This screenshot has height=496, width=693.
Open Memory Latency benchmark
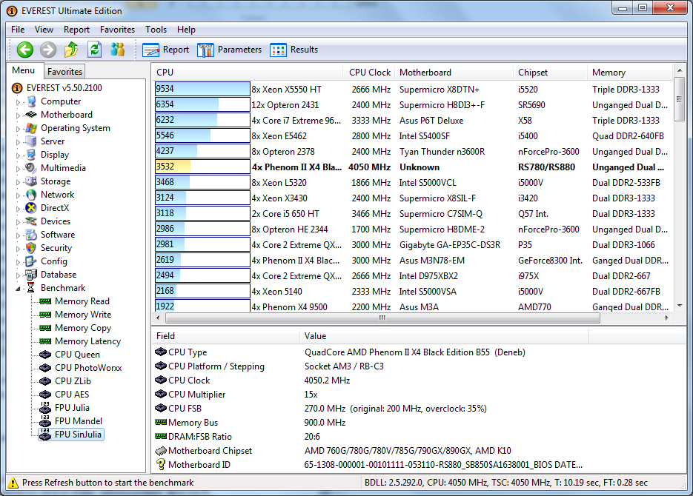87,341
